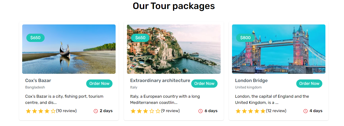This screenshot has height=126, width=344.
Task: Open the Extraordinary architecture title
Action: click(160, 80)
